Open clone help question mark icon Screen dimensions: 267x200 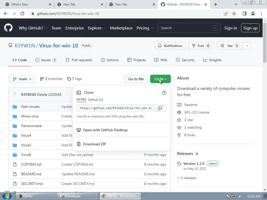(x=164, y=93)
